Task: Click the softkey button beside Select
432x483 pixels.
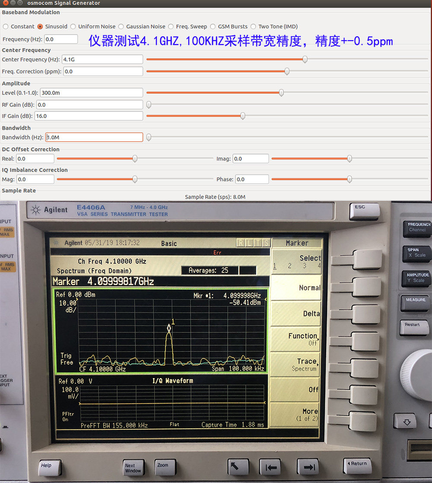Action: (x=368, y=259)
